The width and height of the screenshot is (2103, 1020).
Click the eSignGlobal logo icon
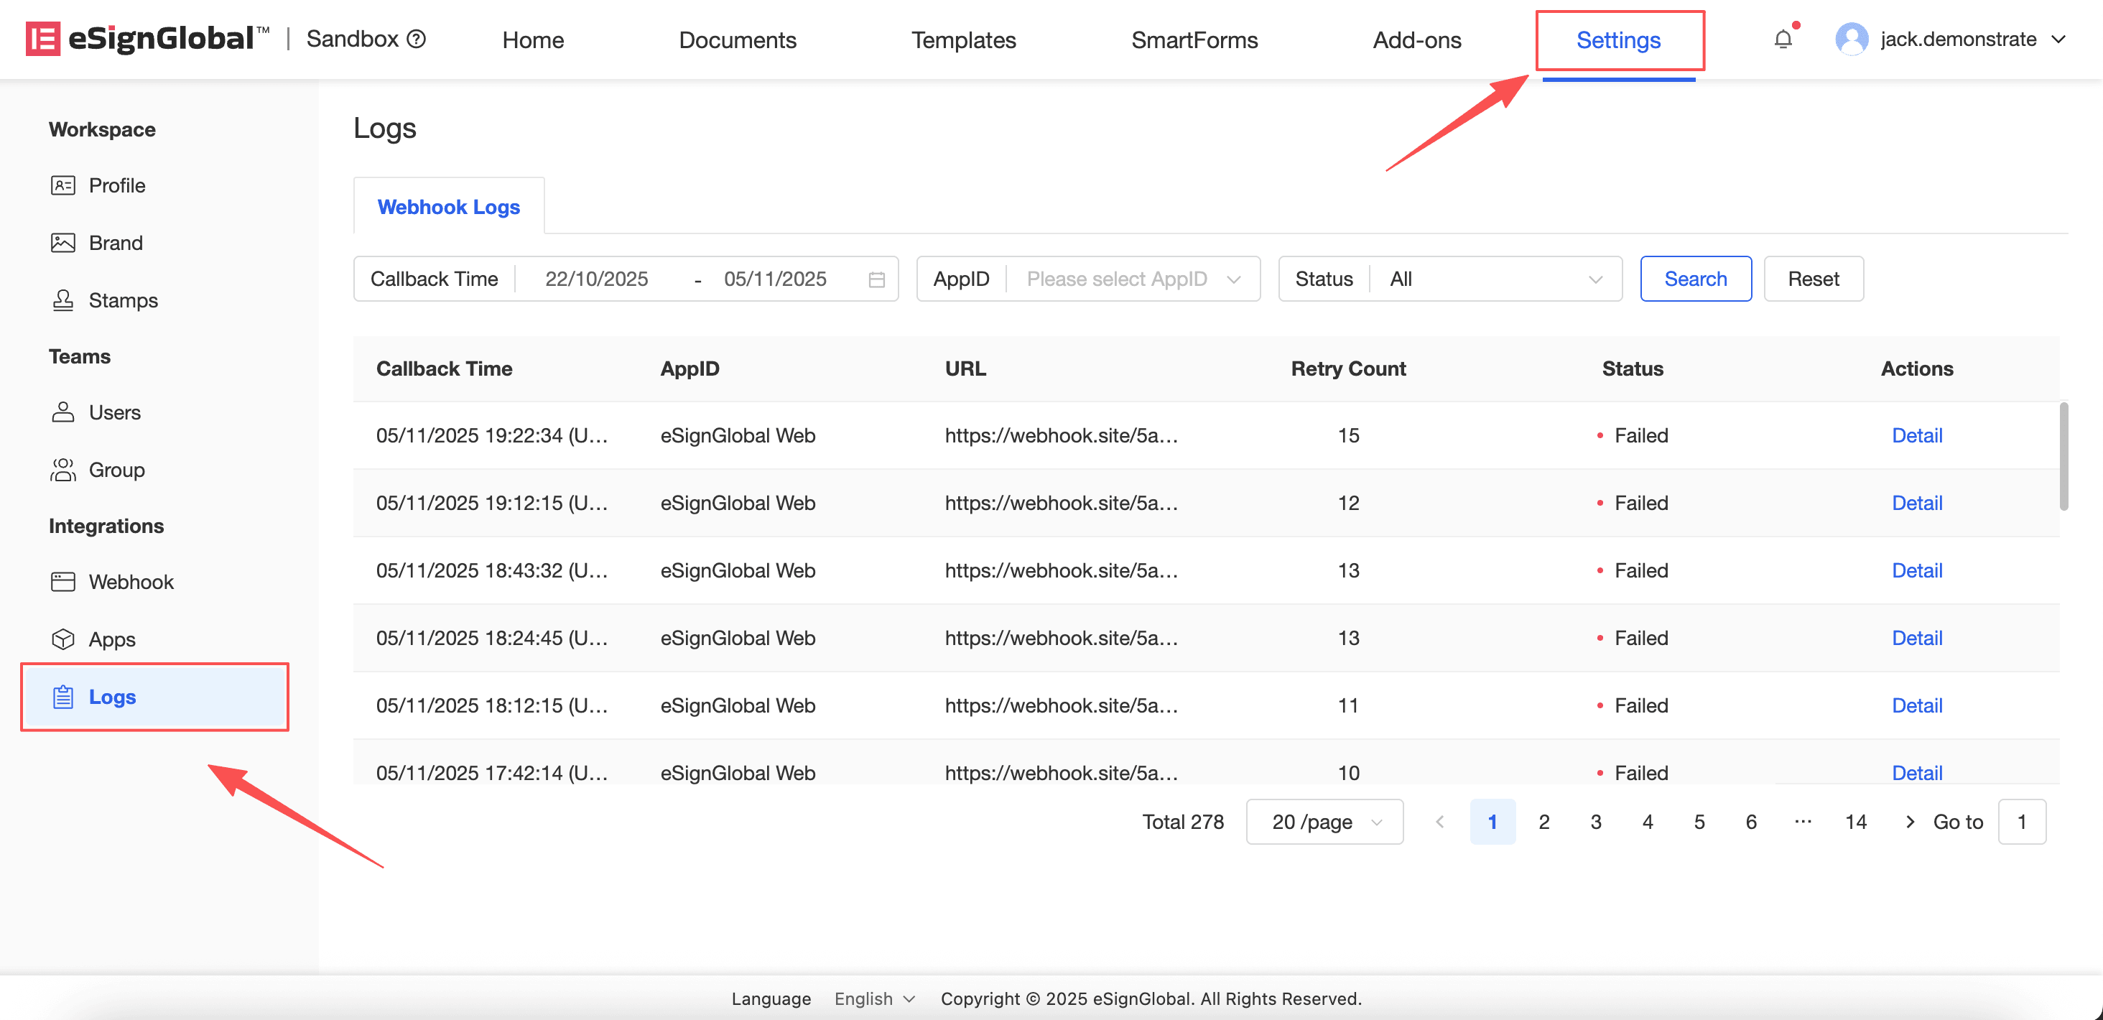pos(42,40)
